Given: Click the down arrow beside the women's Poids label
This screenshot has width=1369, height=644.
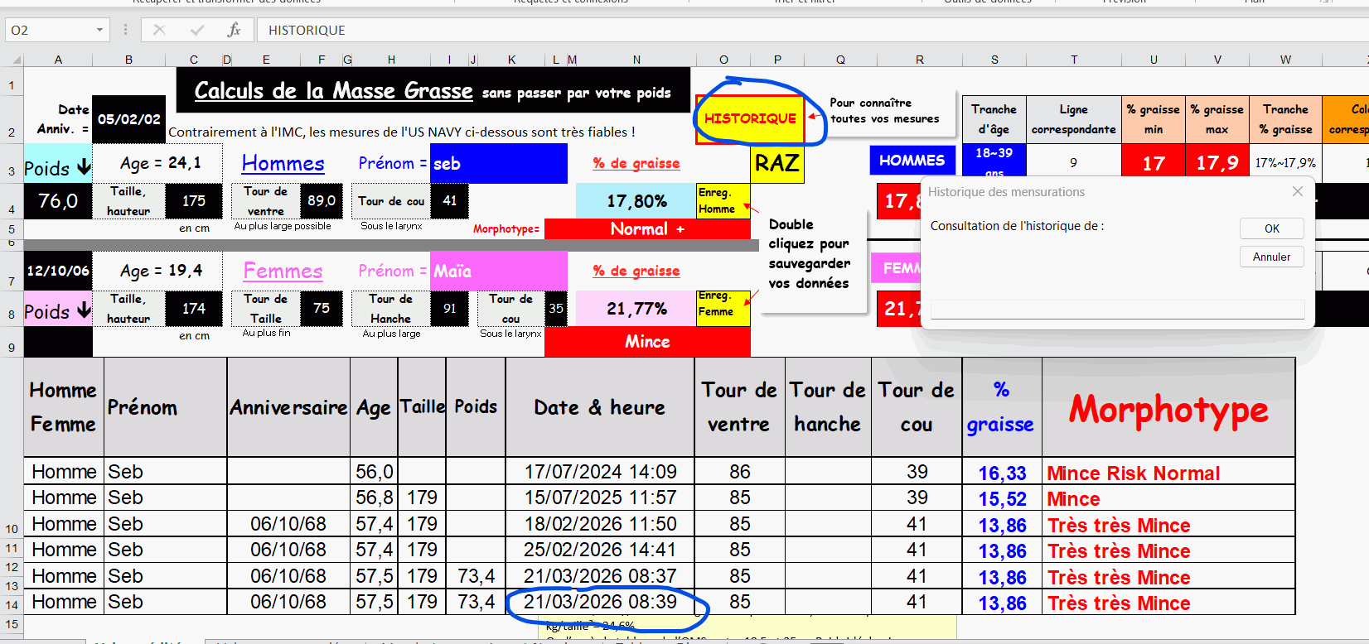Looking at the screenshot, I should (84, 310).
